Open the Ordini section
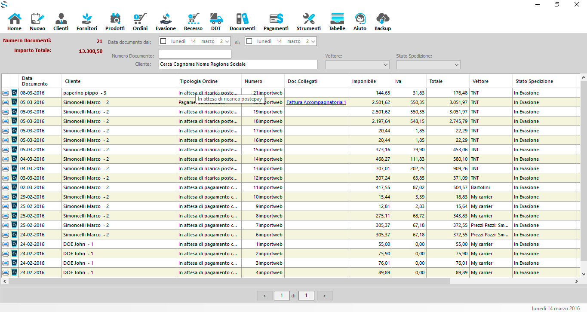587x312 pixels. pyautogui.click(x=140, y=21)
